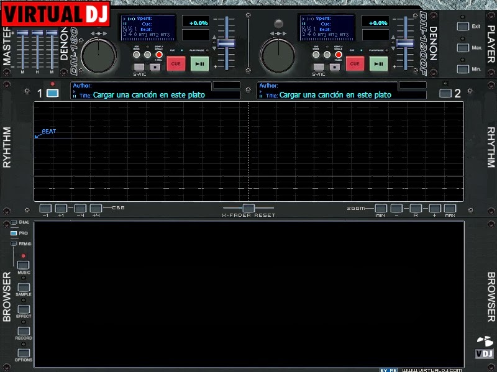
Task: Click the deck 1 Title field
Action: point(155,95)
